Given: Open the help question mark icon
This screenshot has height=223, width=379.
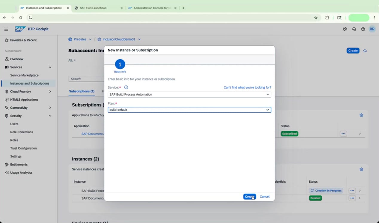Looking at the screenshot, I should [363, 29].
